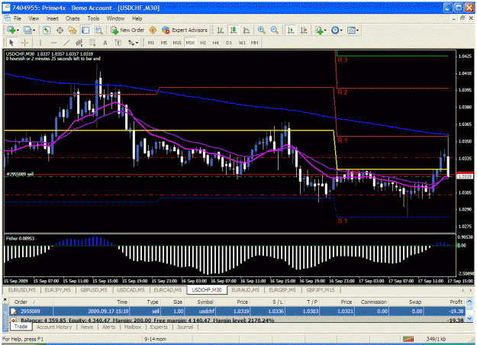
Task: Click the Zoom In magnifier icon
Action: click(x=261, y=30)
